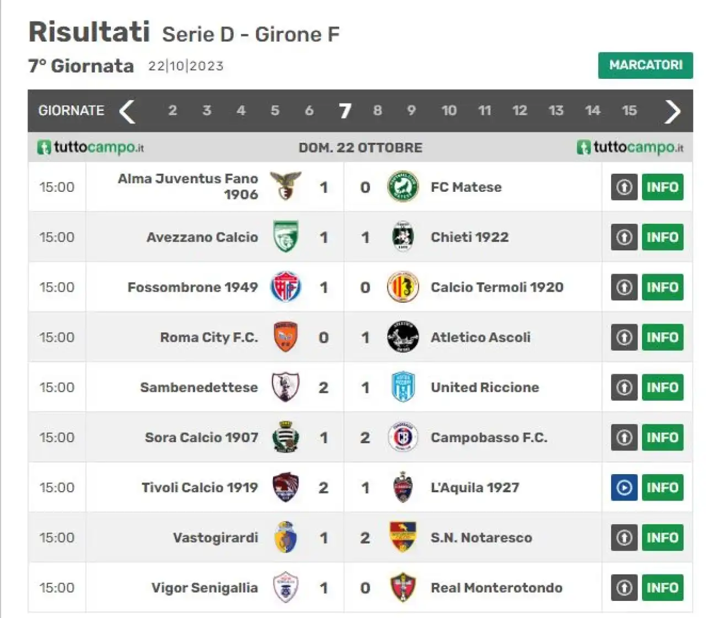Open INFO for Vigor Senigallia match

pos(662,587)
